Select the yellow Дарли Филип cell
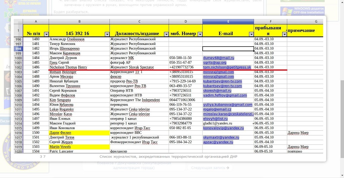Screen dimensions: 344x178 (x=79, y=133)
